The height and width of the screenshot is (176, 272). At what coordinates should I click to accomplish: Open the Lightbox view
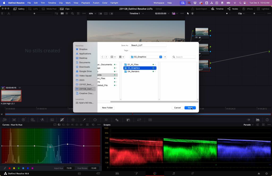(x=263, y=9)
